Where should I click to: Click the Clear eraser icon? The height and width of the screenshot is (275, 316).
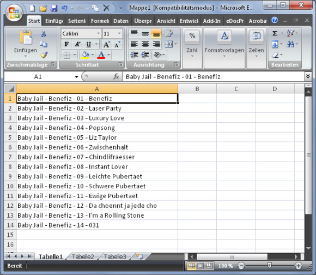pos(275,55)
